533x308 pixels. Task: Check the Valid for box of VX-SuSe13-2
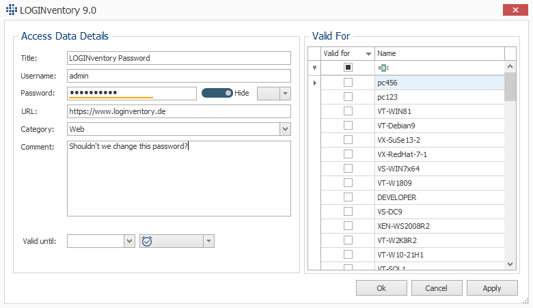348,139
